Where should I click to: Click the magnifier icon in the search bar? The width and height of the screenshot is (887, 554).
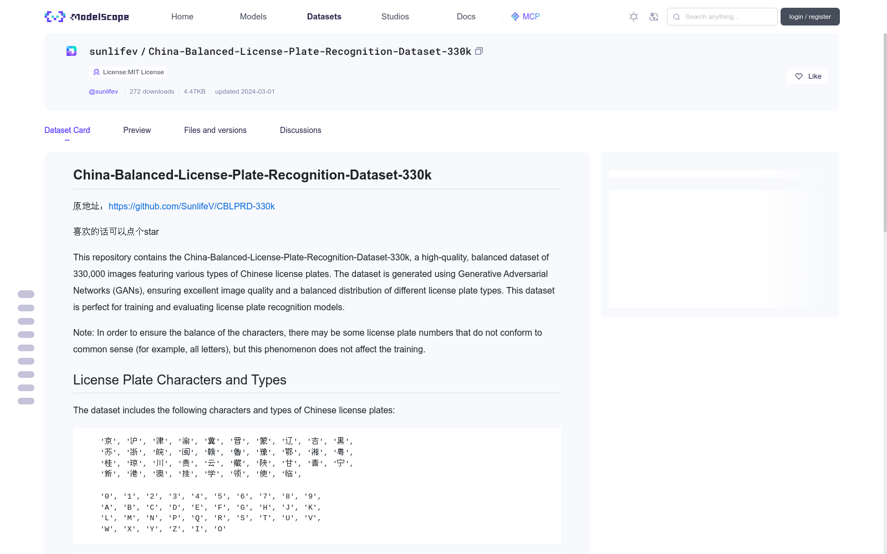pyautogui.click(x=676, y=17)
